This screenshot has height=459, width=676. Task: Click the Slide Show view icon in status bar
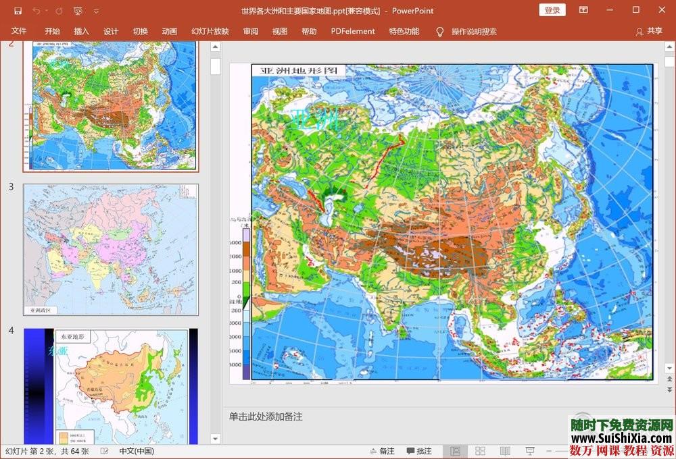pos(530,450)
